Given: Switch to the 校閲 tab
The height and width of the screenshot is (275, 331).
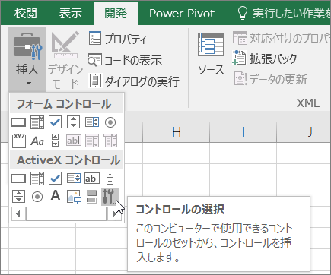Looking at the screenshot, I should tap(26, 13).
